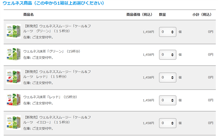This screenshot has width=218, height=137.
Task: Click the Kale & Fruits レッド smoothie name
Action: pos(57,74)
